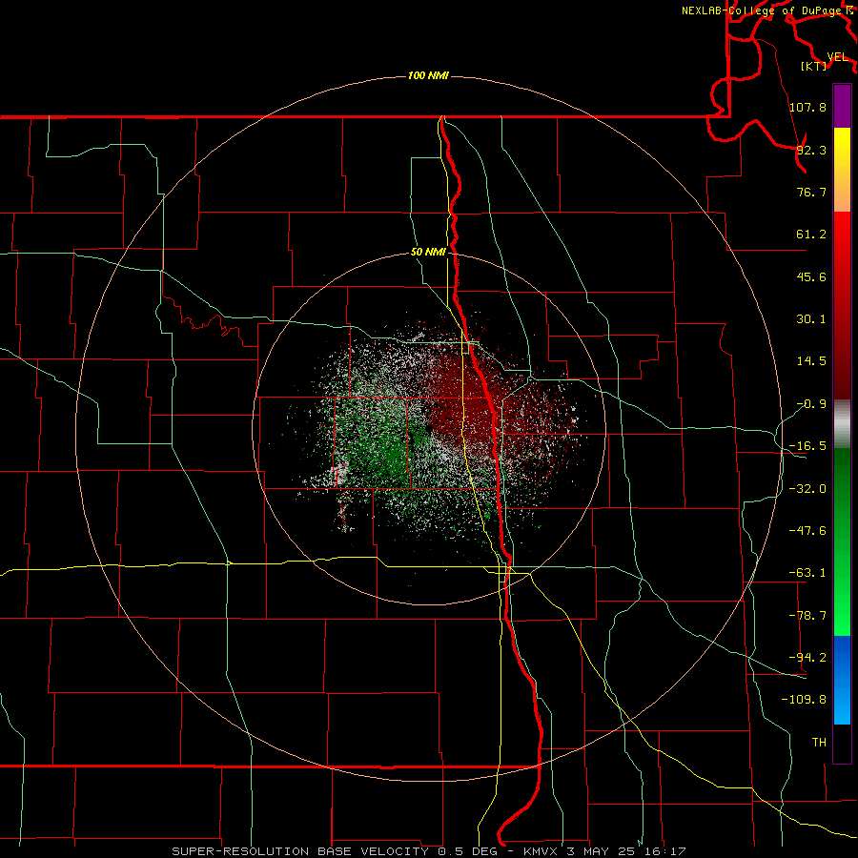Click the 61.2 value on the velocity scale

tap(811, 235)
